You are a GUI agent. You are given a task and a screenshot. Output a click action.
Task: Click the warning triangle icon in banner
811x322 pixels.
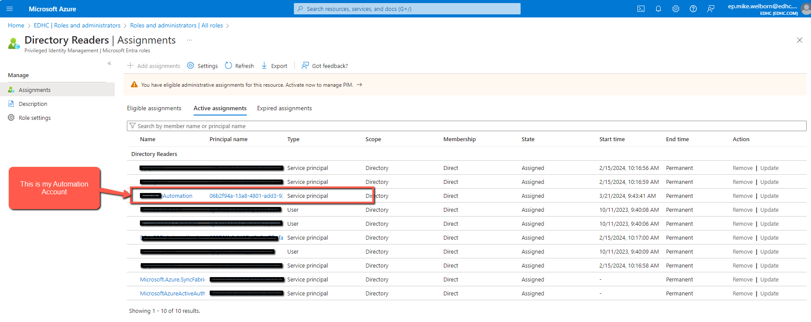tap(134, 85)
